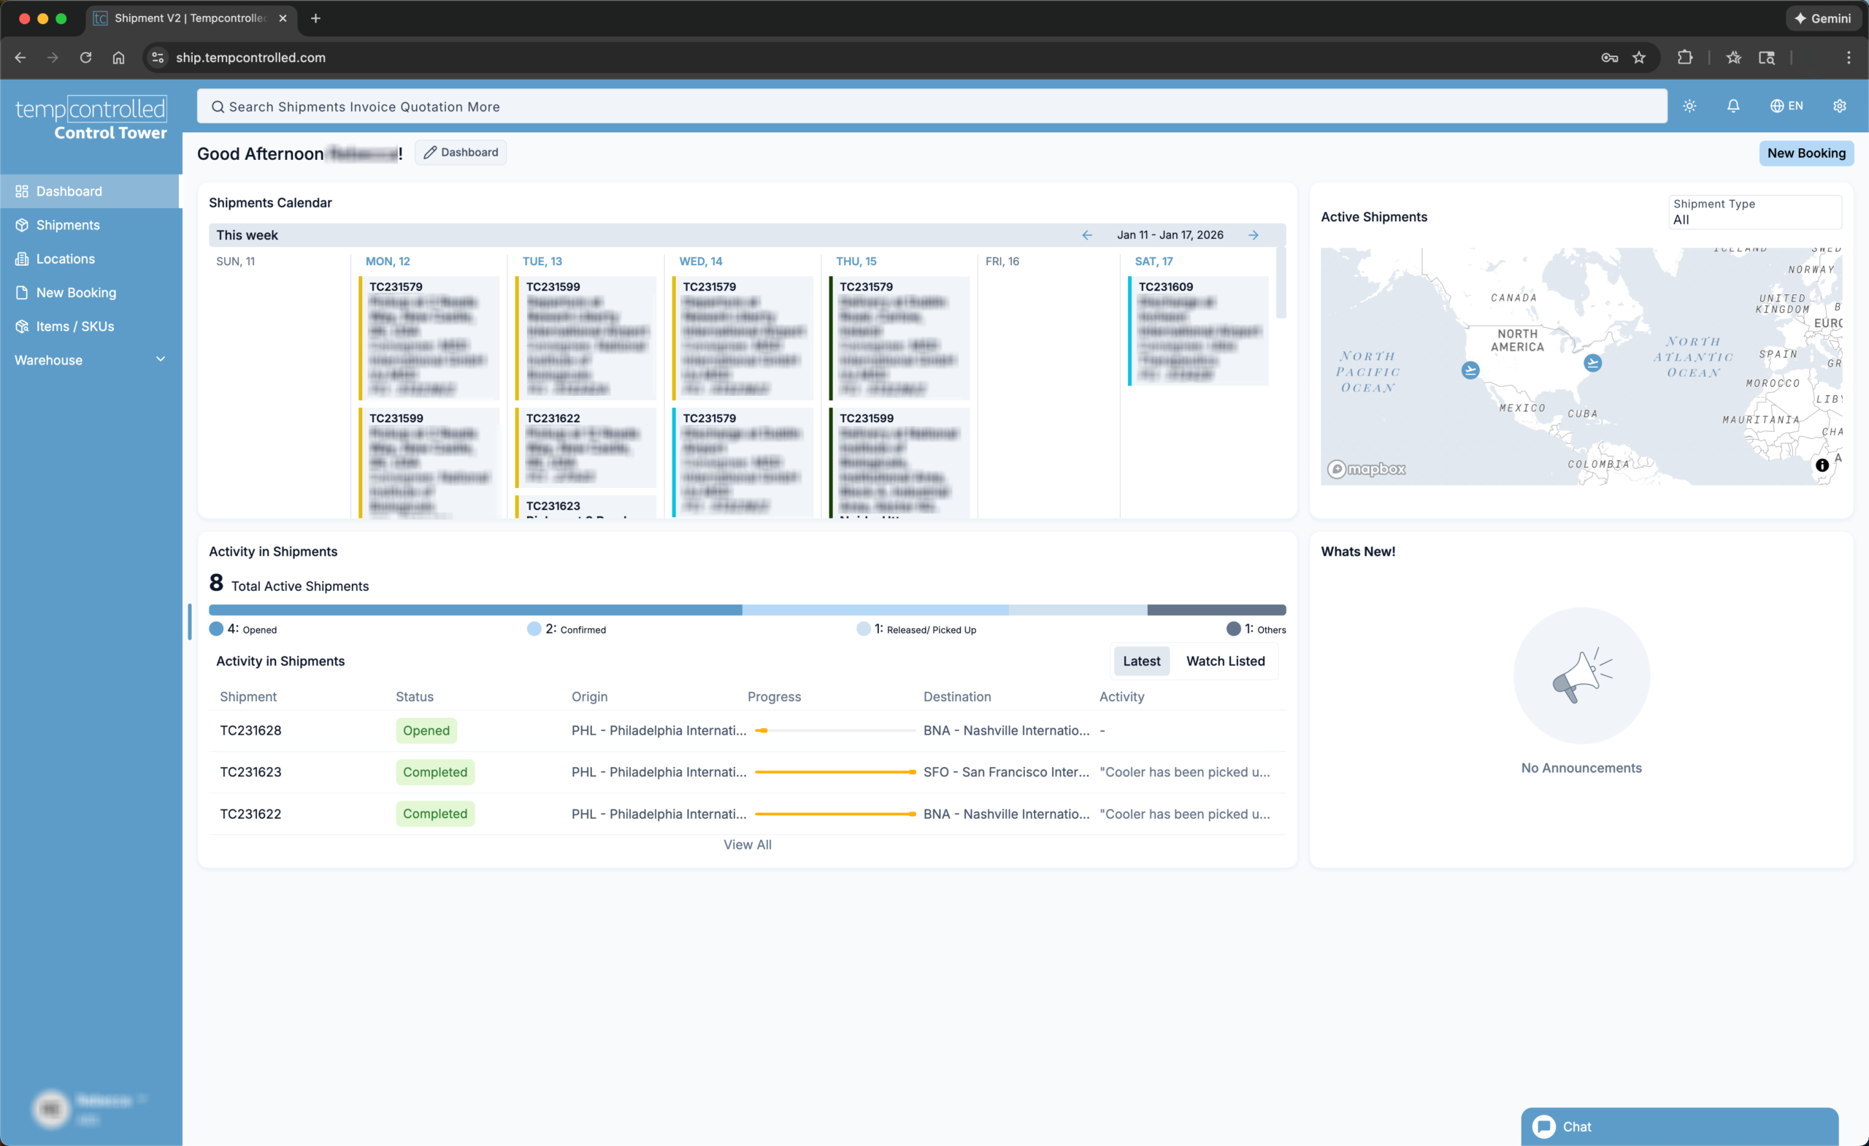Click View All under activity table
1869x1146 pixels.
point(747,844)
